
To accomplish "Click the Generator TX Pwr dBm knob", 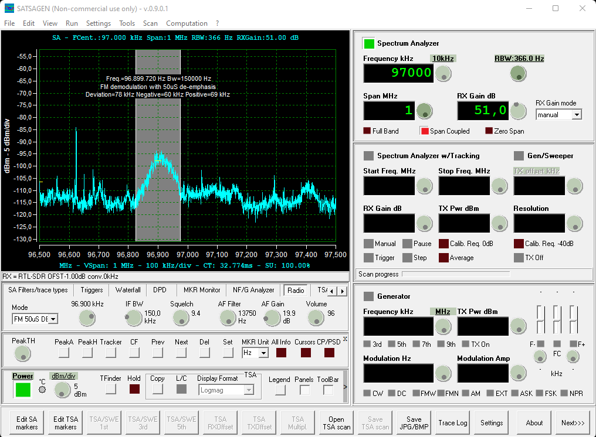I will coord(518,326).
